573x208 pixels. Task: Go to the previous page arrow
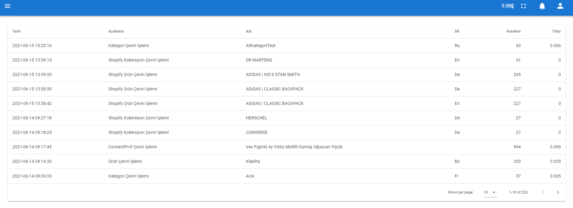(543, 192)
